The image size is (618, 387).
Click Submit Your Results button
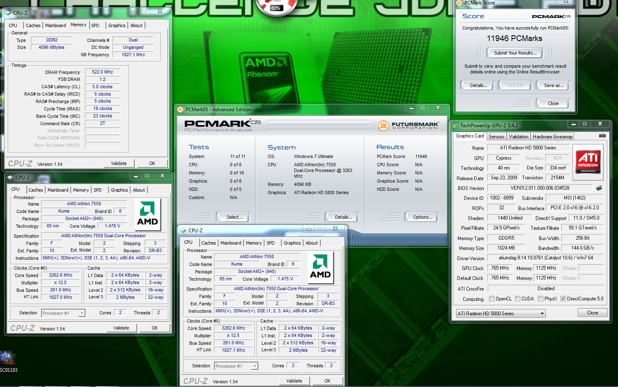tap(515, 53)
